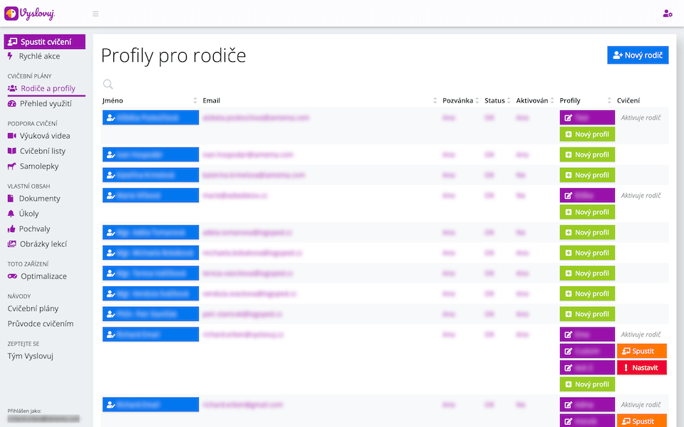Viewport: 684px width, 427px height.
Task: Open user settings icon in top right
Action: tap(667, 14)
